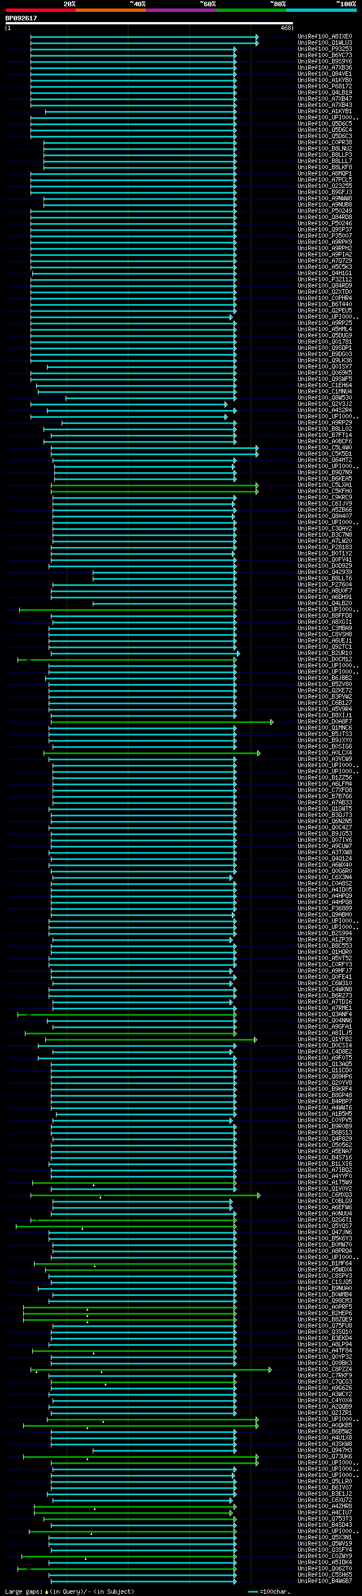Select the UniRef100_P50249 label
362x1596 pixels.
click(325, 211)
